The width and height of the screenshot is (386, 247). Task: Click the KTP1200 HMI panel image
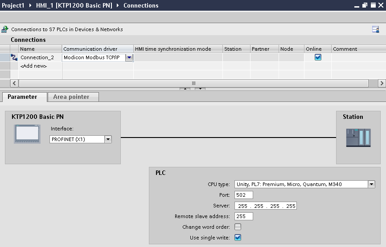pyautogui.click(x=26, y=134)
